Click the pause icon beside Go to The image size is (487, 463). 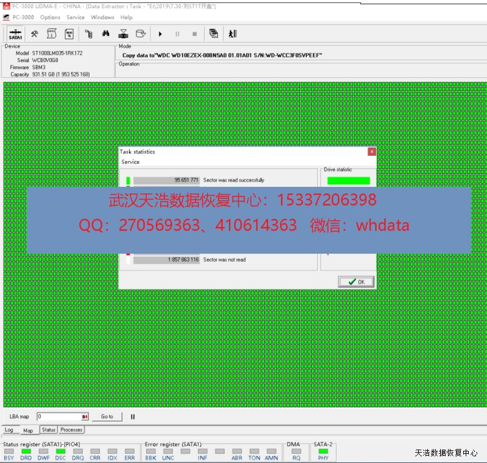(x=133, y=417)
